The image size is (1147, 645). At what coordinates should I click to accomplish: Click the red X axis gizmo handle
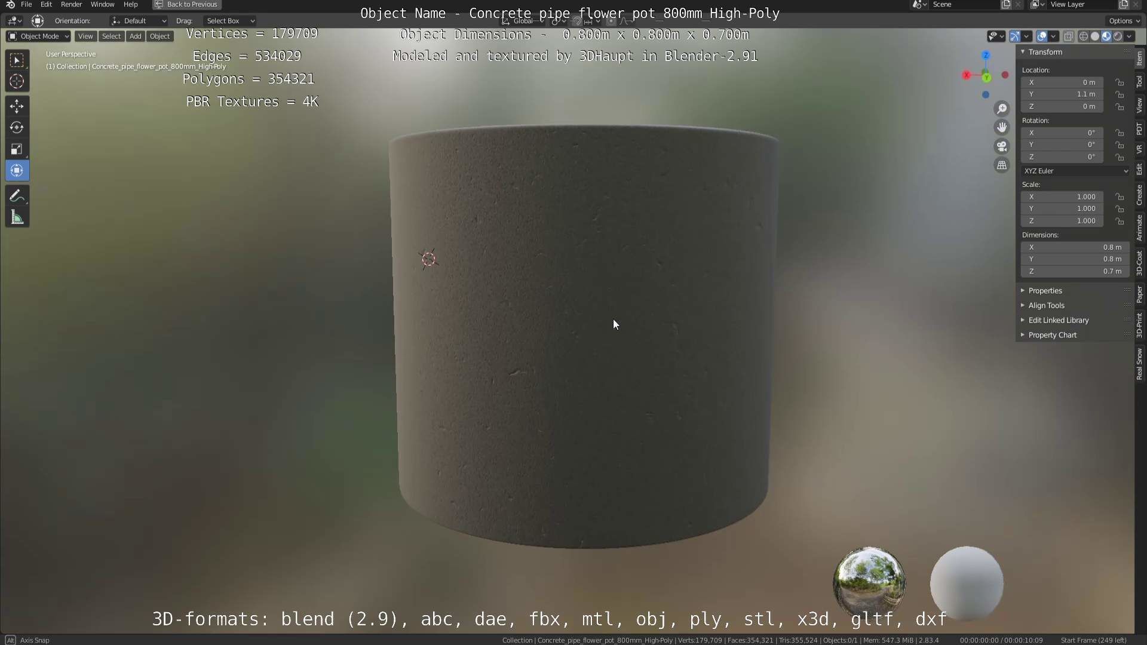[967, 75]
